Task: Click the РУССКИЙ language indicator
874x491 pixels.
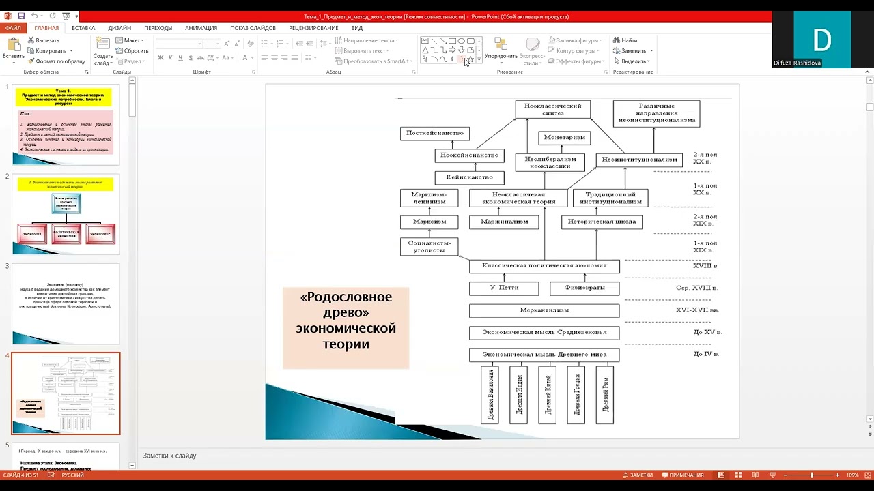Action: pos(73,475)
